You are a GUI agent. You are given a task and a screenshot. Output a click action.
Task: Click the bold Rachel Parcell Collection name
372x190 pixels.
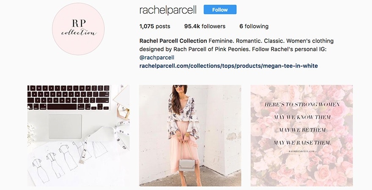click(x=173, y=41)
